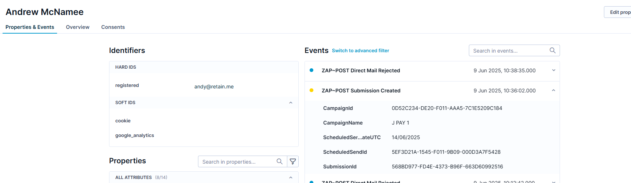This screenshot has height=183, width=631.
Task: Open the Consents tab
Action: pos(113,27)
